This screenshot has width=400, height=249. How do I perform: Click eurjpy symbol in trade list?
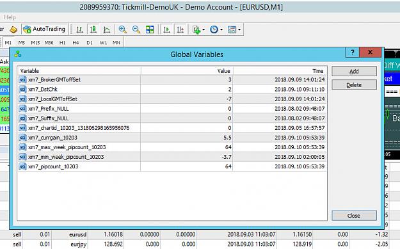[78, 245]
